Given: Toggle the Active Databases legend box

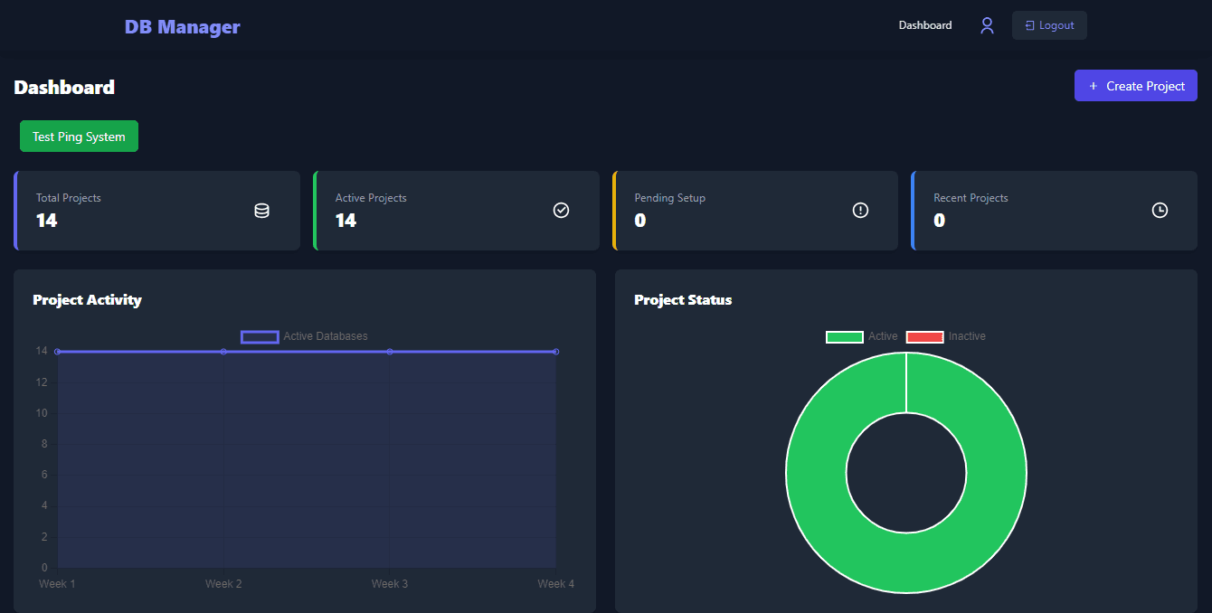Looking at the screenshot, I should [260, 336].
